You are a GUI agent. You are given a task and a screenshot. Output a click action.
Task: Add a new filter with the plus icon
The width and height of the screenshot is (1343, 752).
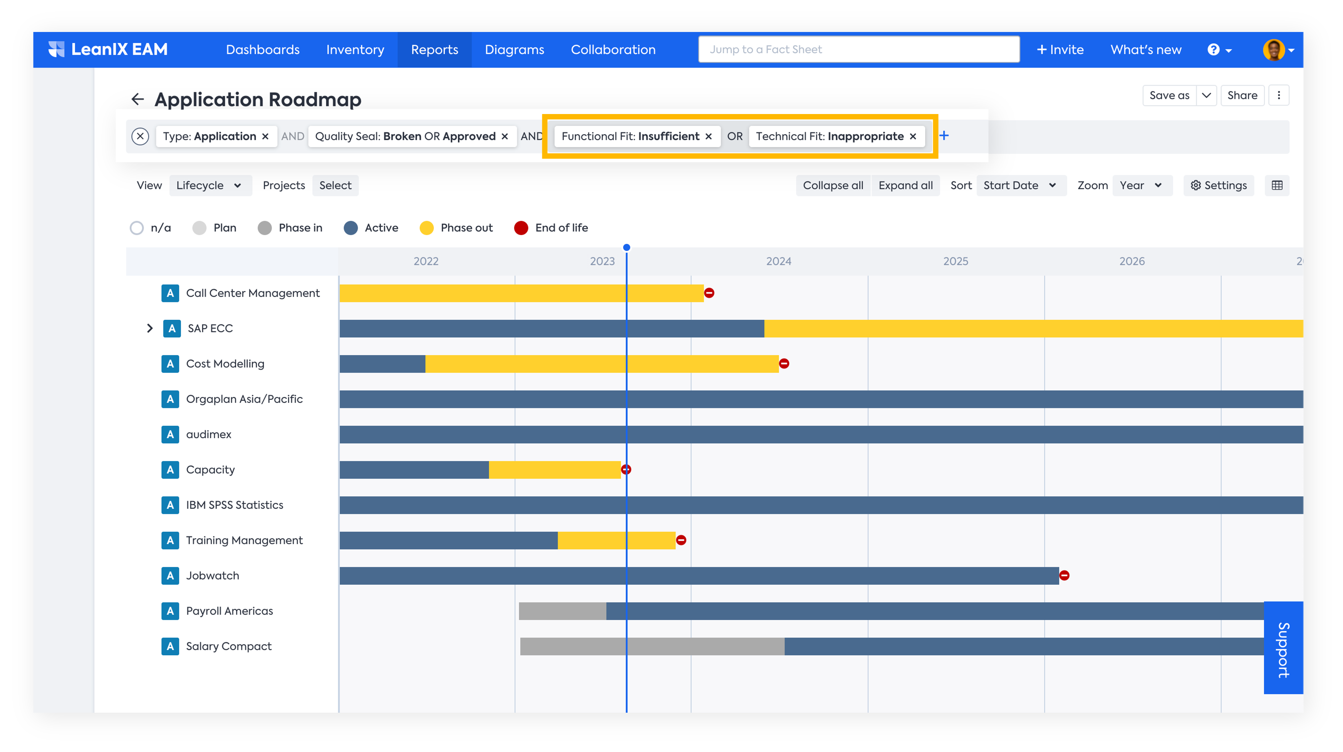(944, 136)
